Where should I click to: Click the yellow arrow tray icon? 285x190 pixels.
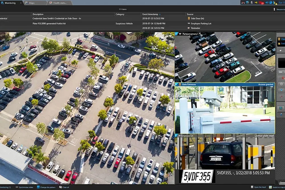coord(256,3)
